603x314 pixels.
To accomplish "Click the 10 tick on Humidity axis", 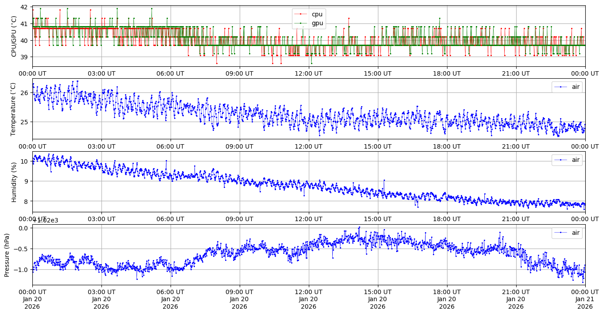I will (23, 161).
